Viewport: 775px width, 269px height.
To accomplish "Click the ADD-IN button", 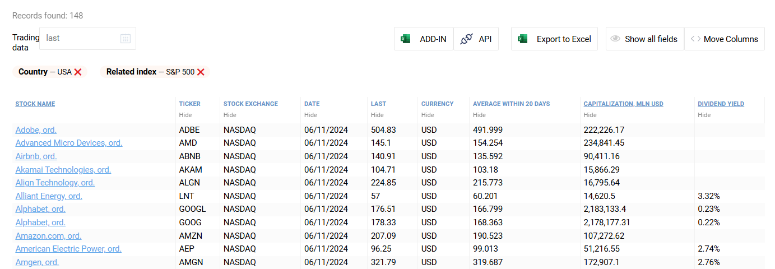I will pos(424,39).
